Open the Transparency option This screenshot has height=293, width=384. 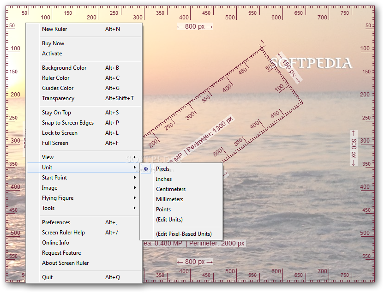pyautogui.click(x=84, y=98)
